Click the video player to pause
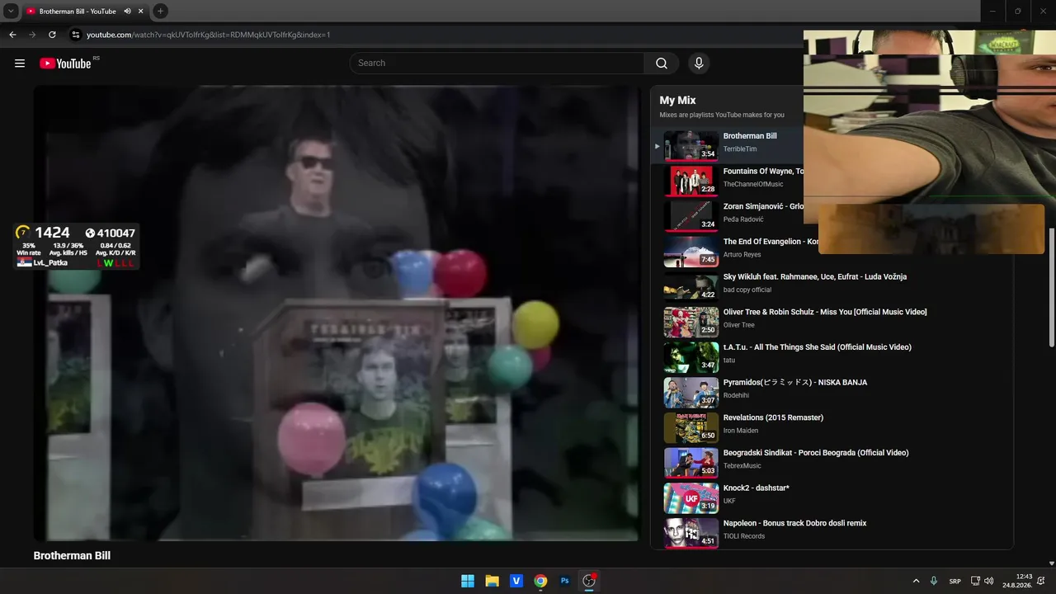This screenshot has width=1056, height=594. (336, 313)
